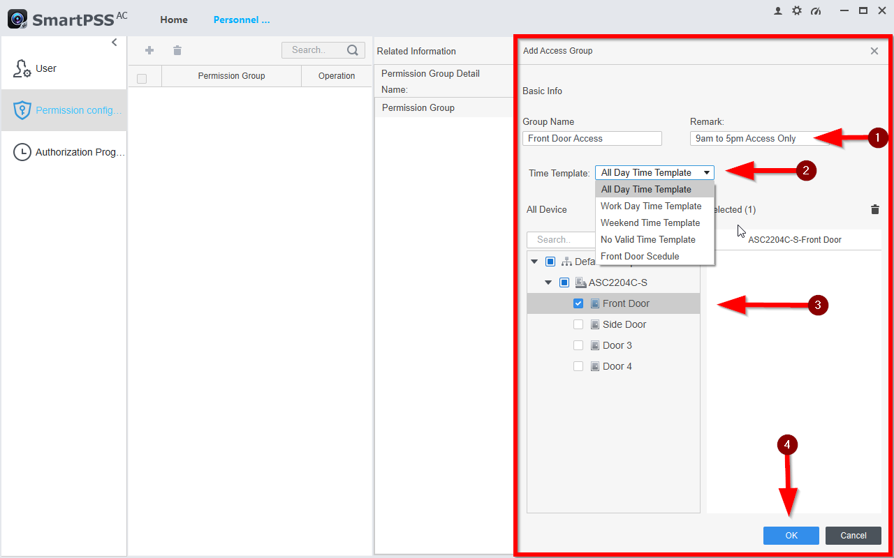The width and height of the screenshot is (894, 558).
Task: Close the Add Access Group dialog
Action: (x=874, y=51)
